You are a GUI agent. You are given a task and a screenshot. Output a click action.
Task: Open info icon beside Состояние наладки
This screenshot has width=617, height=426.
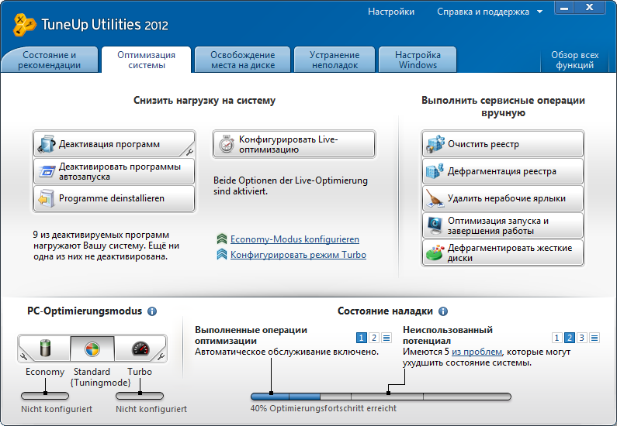[443, 311]
